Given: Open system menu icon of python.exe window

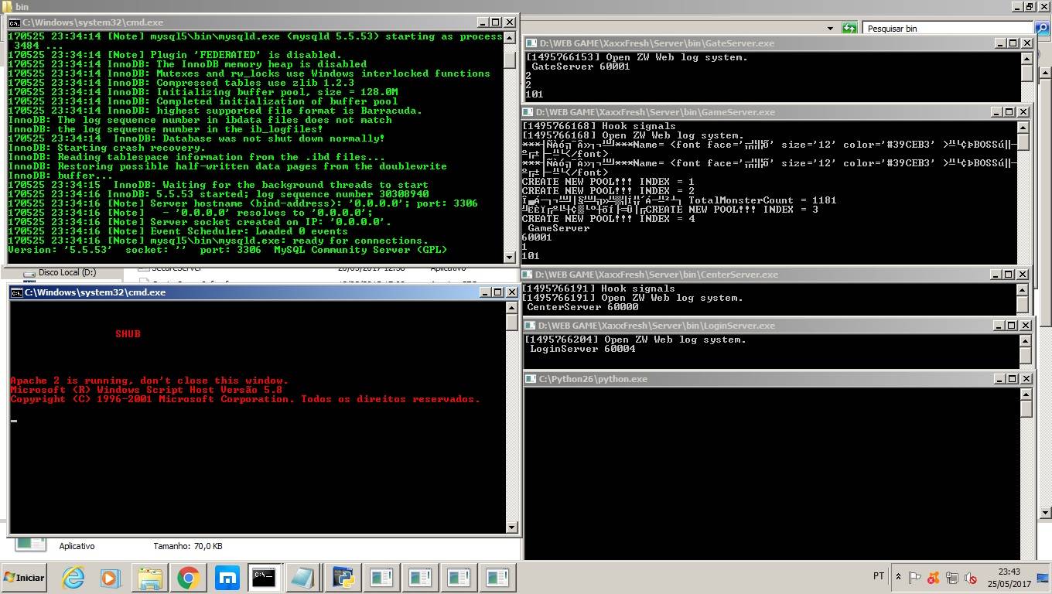Looking at the screenshot, I should 531,379.
